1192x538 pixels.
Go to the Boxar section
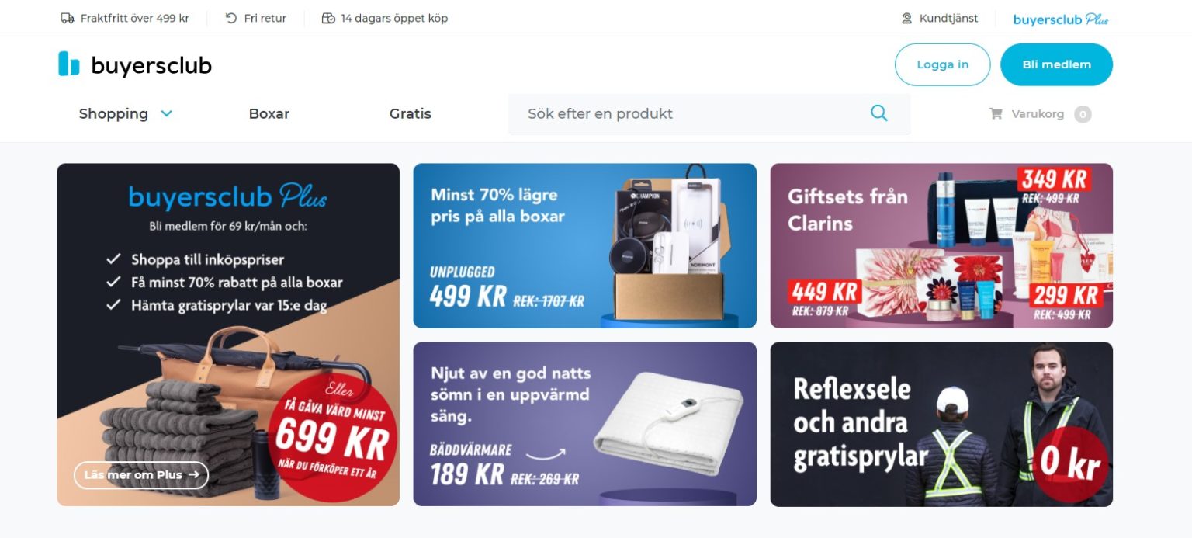tap(269, 113)
